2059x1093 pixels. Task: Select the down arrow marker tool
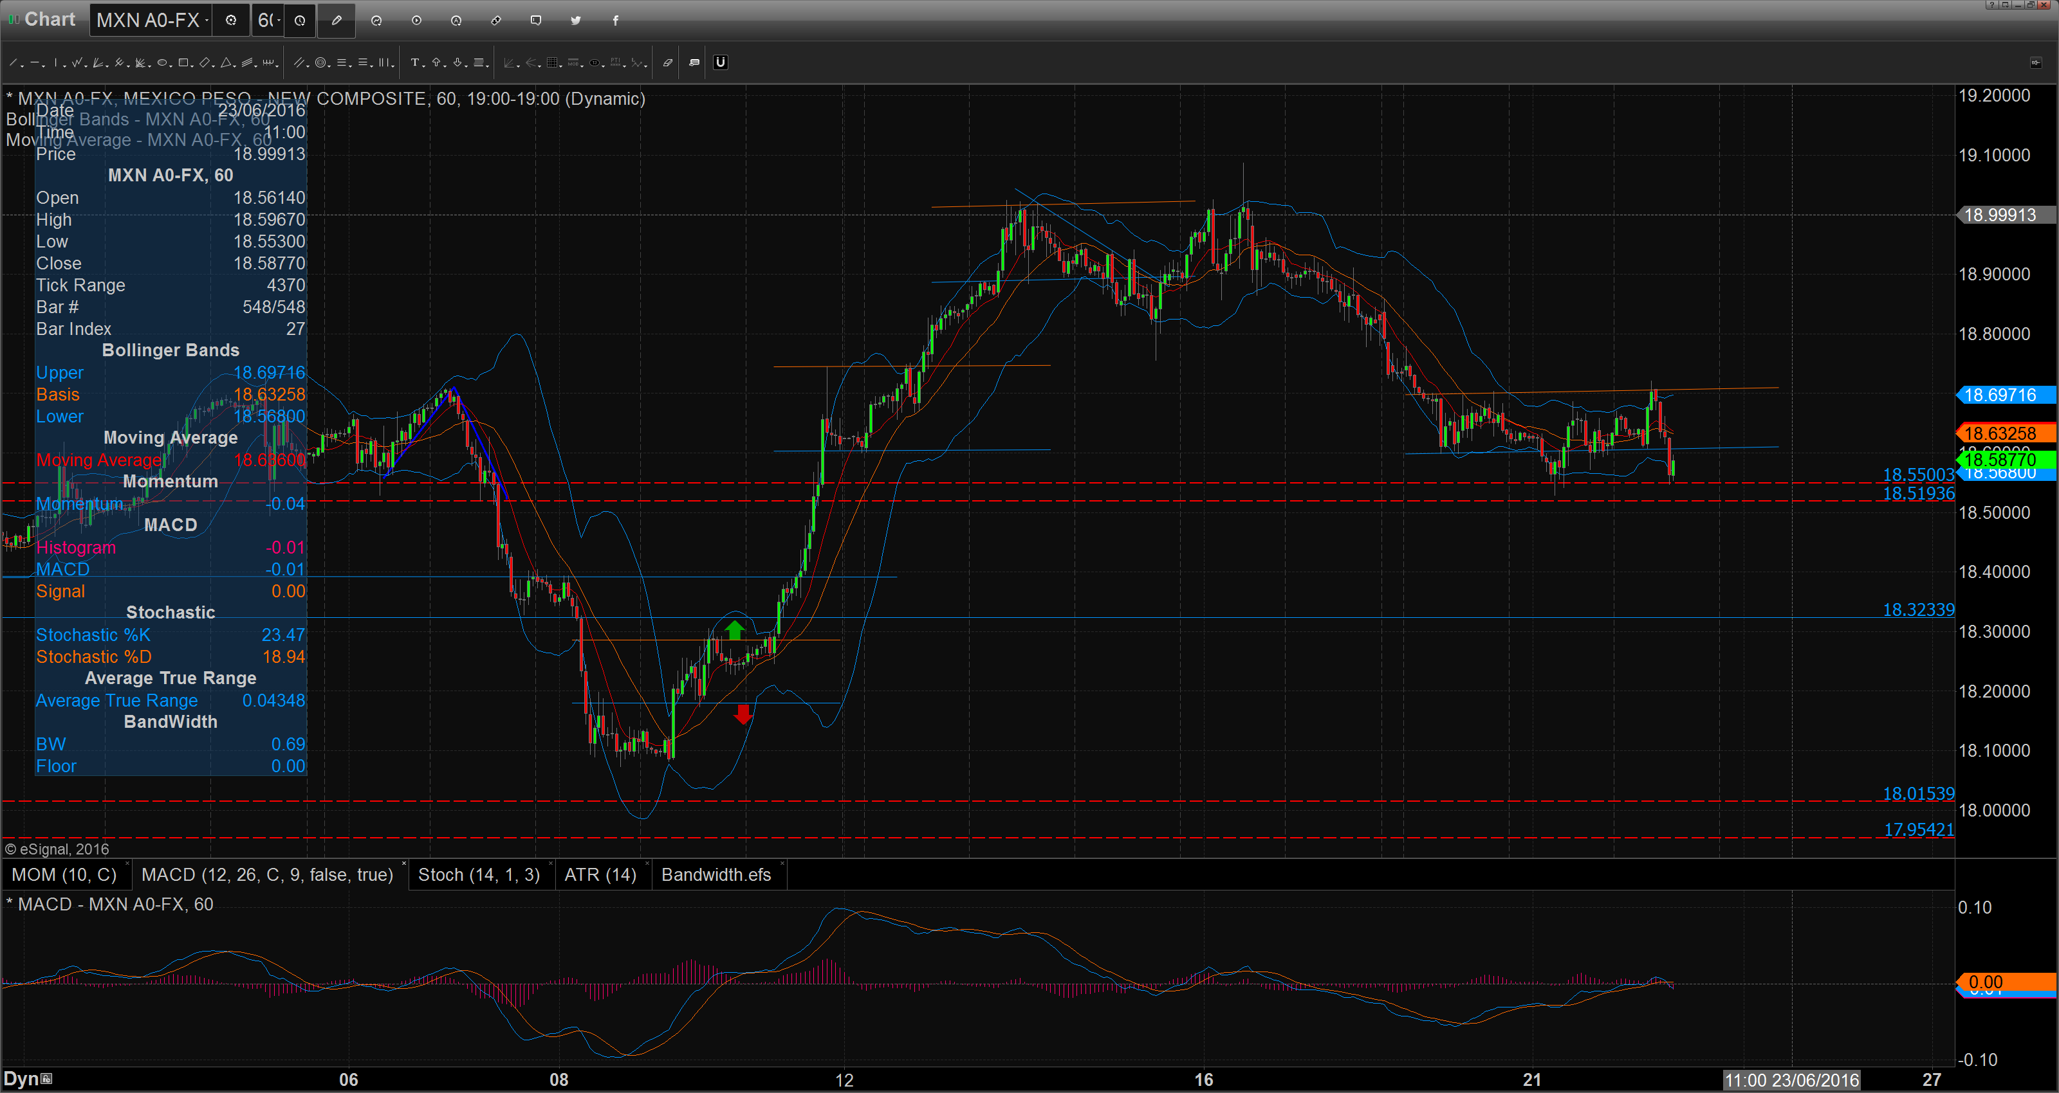[457, 62]
